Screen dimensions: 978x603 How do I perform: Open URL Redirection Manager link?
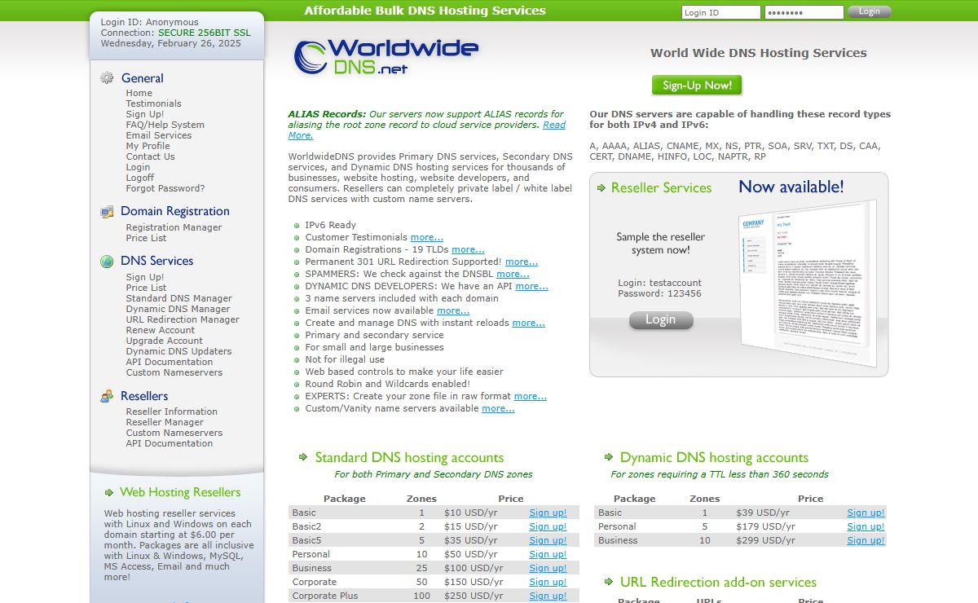pos(183,319)
